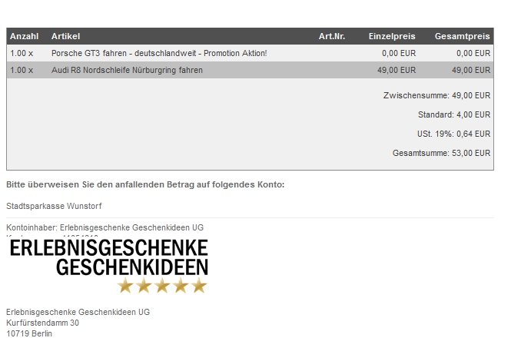The image size is (521, 338).
Task: Click the 49,00 EUR Einzelpreis for Audi R8
Action: pyautogui.click(x=398, y=70)
